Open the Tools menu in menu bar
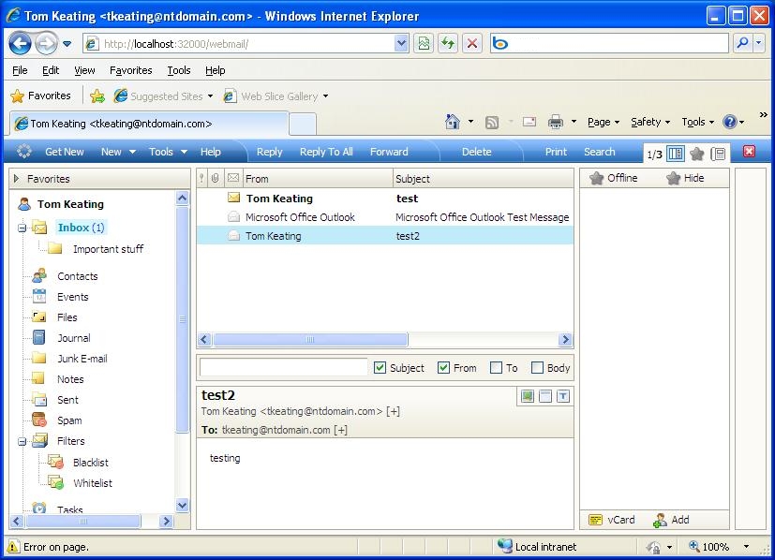The height and width of the screenshot is (560, 775). (178, 70)
